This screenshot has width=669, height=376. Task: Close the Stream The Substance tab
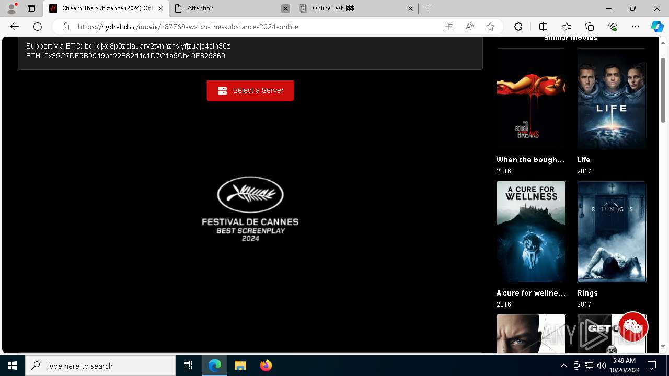[160, 8]
